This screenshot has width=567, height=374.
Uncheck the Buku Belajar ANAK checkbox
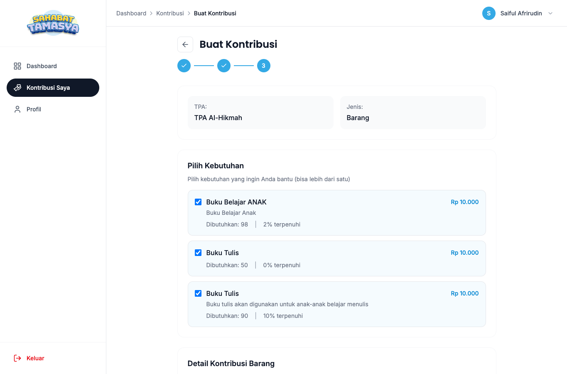[198, 202]
